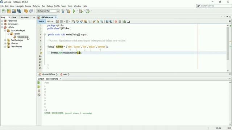Run the project with the green play icon
Screen dimensions: 232x130
click(x=74, y=11)
